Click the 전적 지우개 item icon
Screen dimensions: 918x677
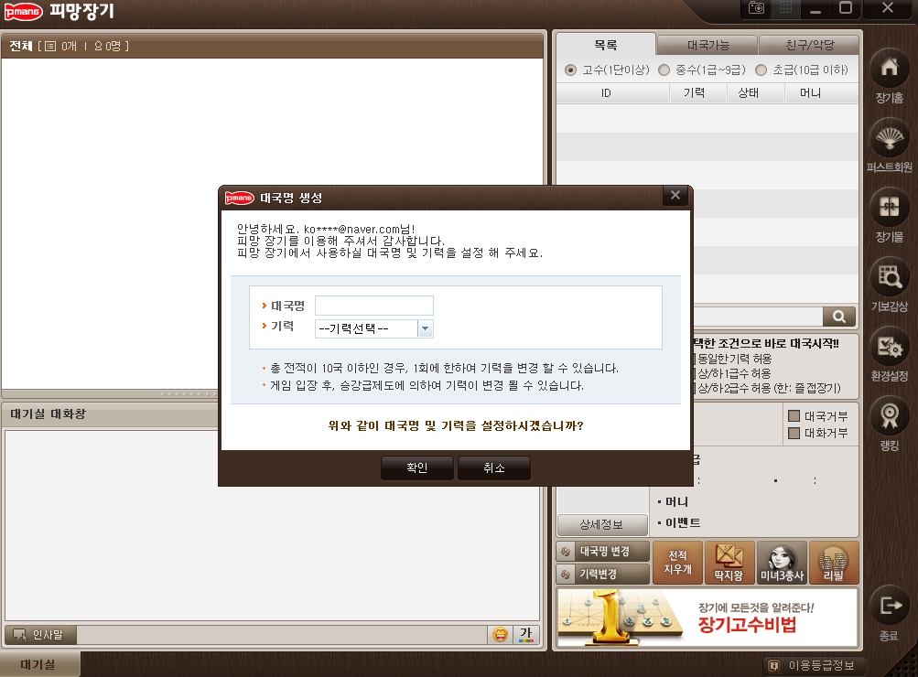click(x=677, y=563)
